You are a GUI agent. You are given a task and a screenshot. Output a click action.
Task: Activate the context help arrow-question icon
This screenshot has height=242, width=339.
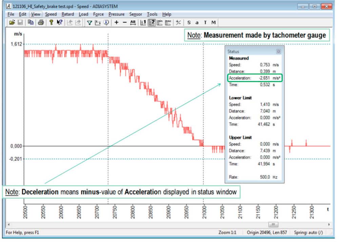coord(59,22)
